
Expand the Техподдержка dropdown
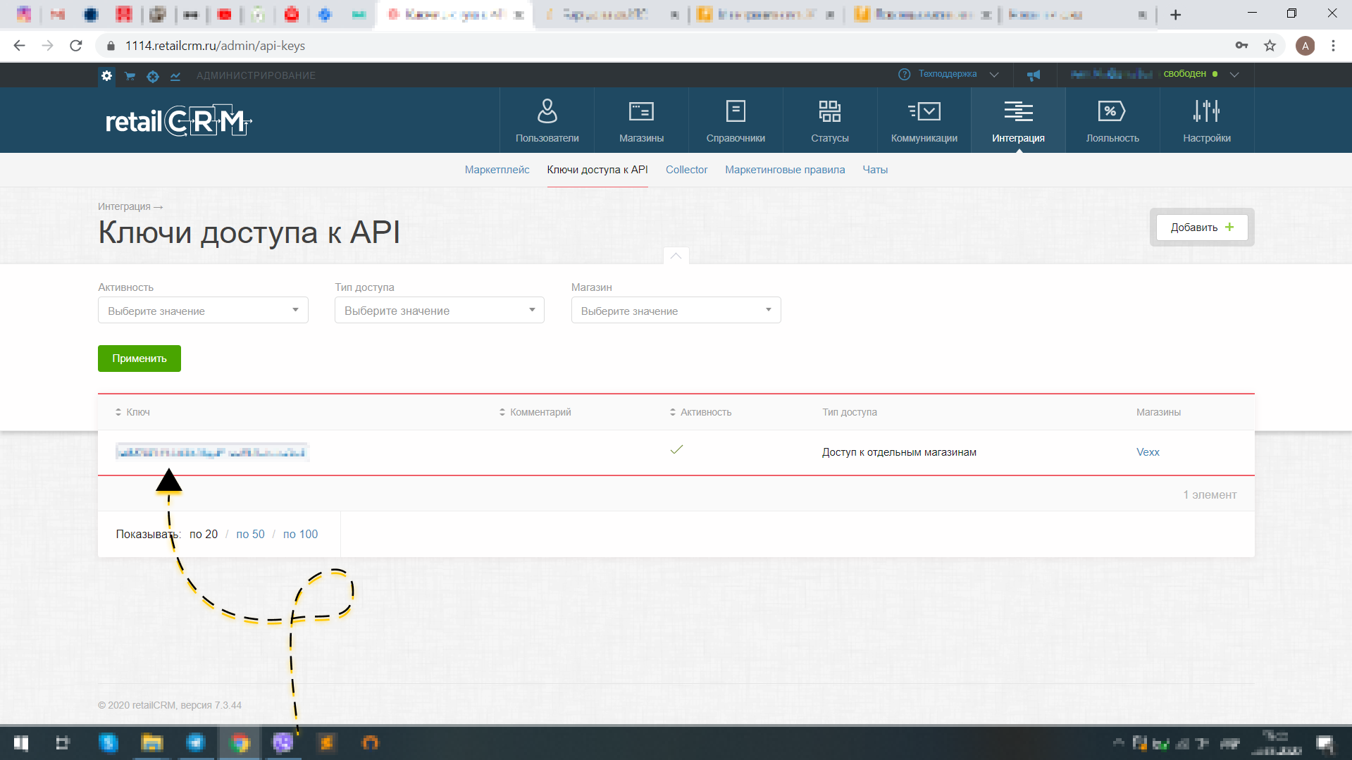pos(994,74)
